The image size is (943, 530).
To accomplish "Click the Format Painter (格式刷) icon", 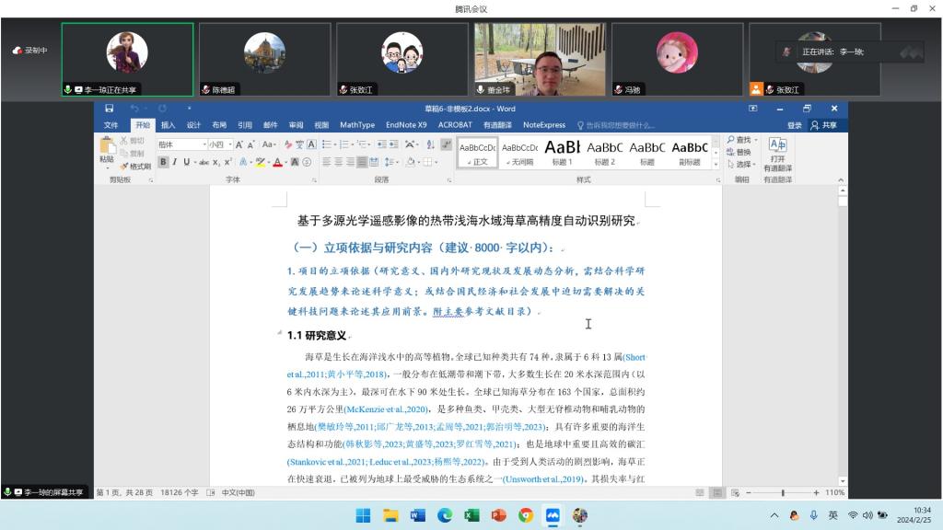I will click(122, 167).
